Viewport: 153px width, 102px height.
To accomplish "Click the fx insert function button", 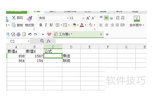I will point(49,41).
